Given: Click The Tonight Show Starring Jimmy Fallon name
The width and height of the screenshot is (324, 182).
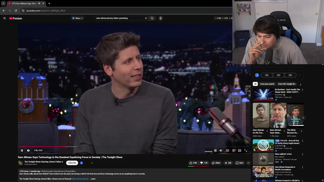Looking at the screenshot, I should coord(43,162).
